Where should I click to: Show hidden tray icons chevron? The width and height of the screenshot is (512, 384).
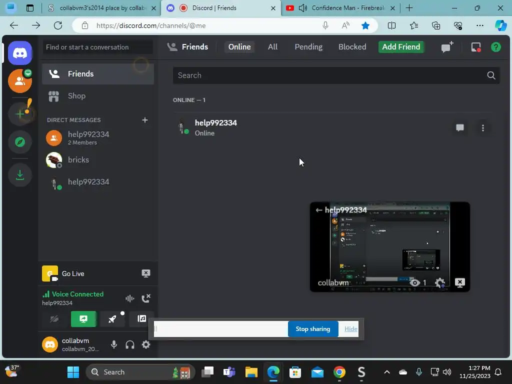pos(387,372)
